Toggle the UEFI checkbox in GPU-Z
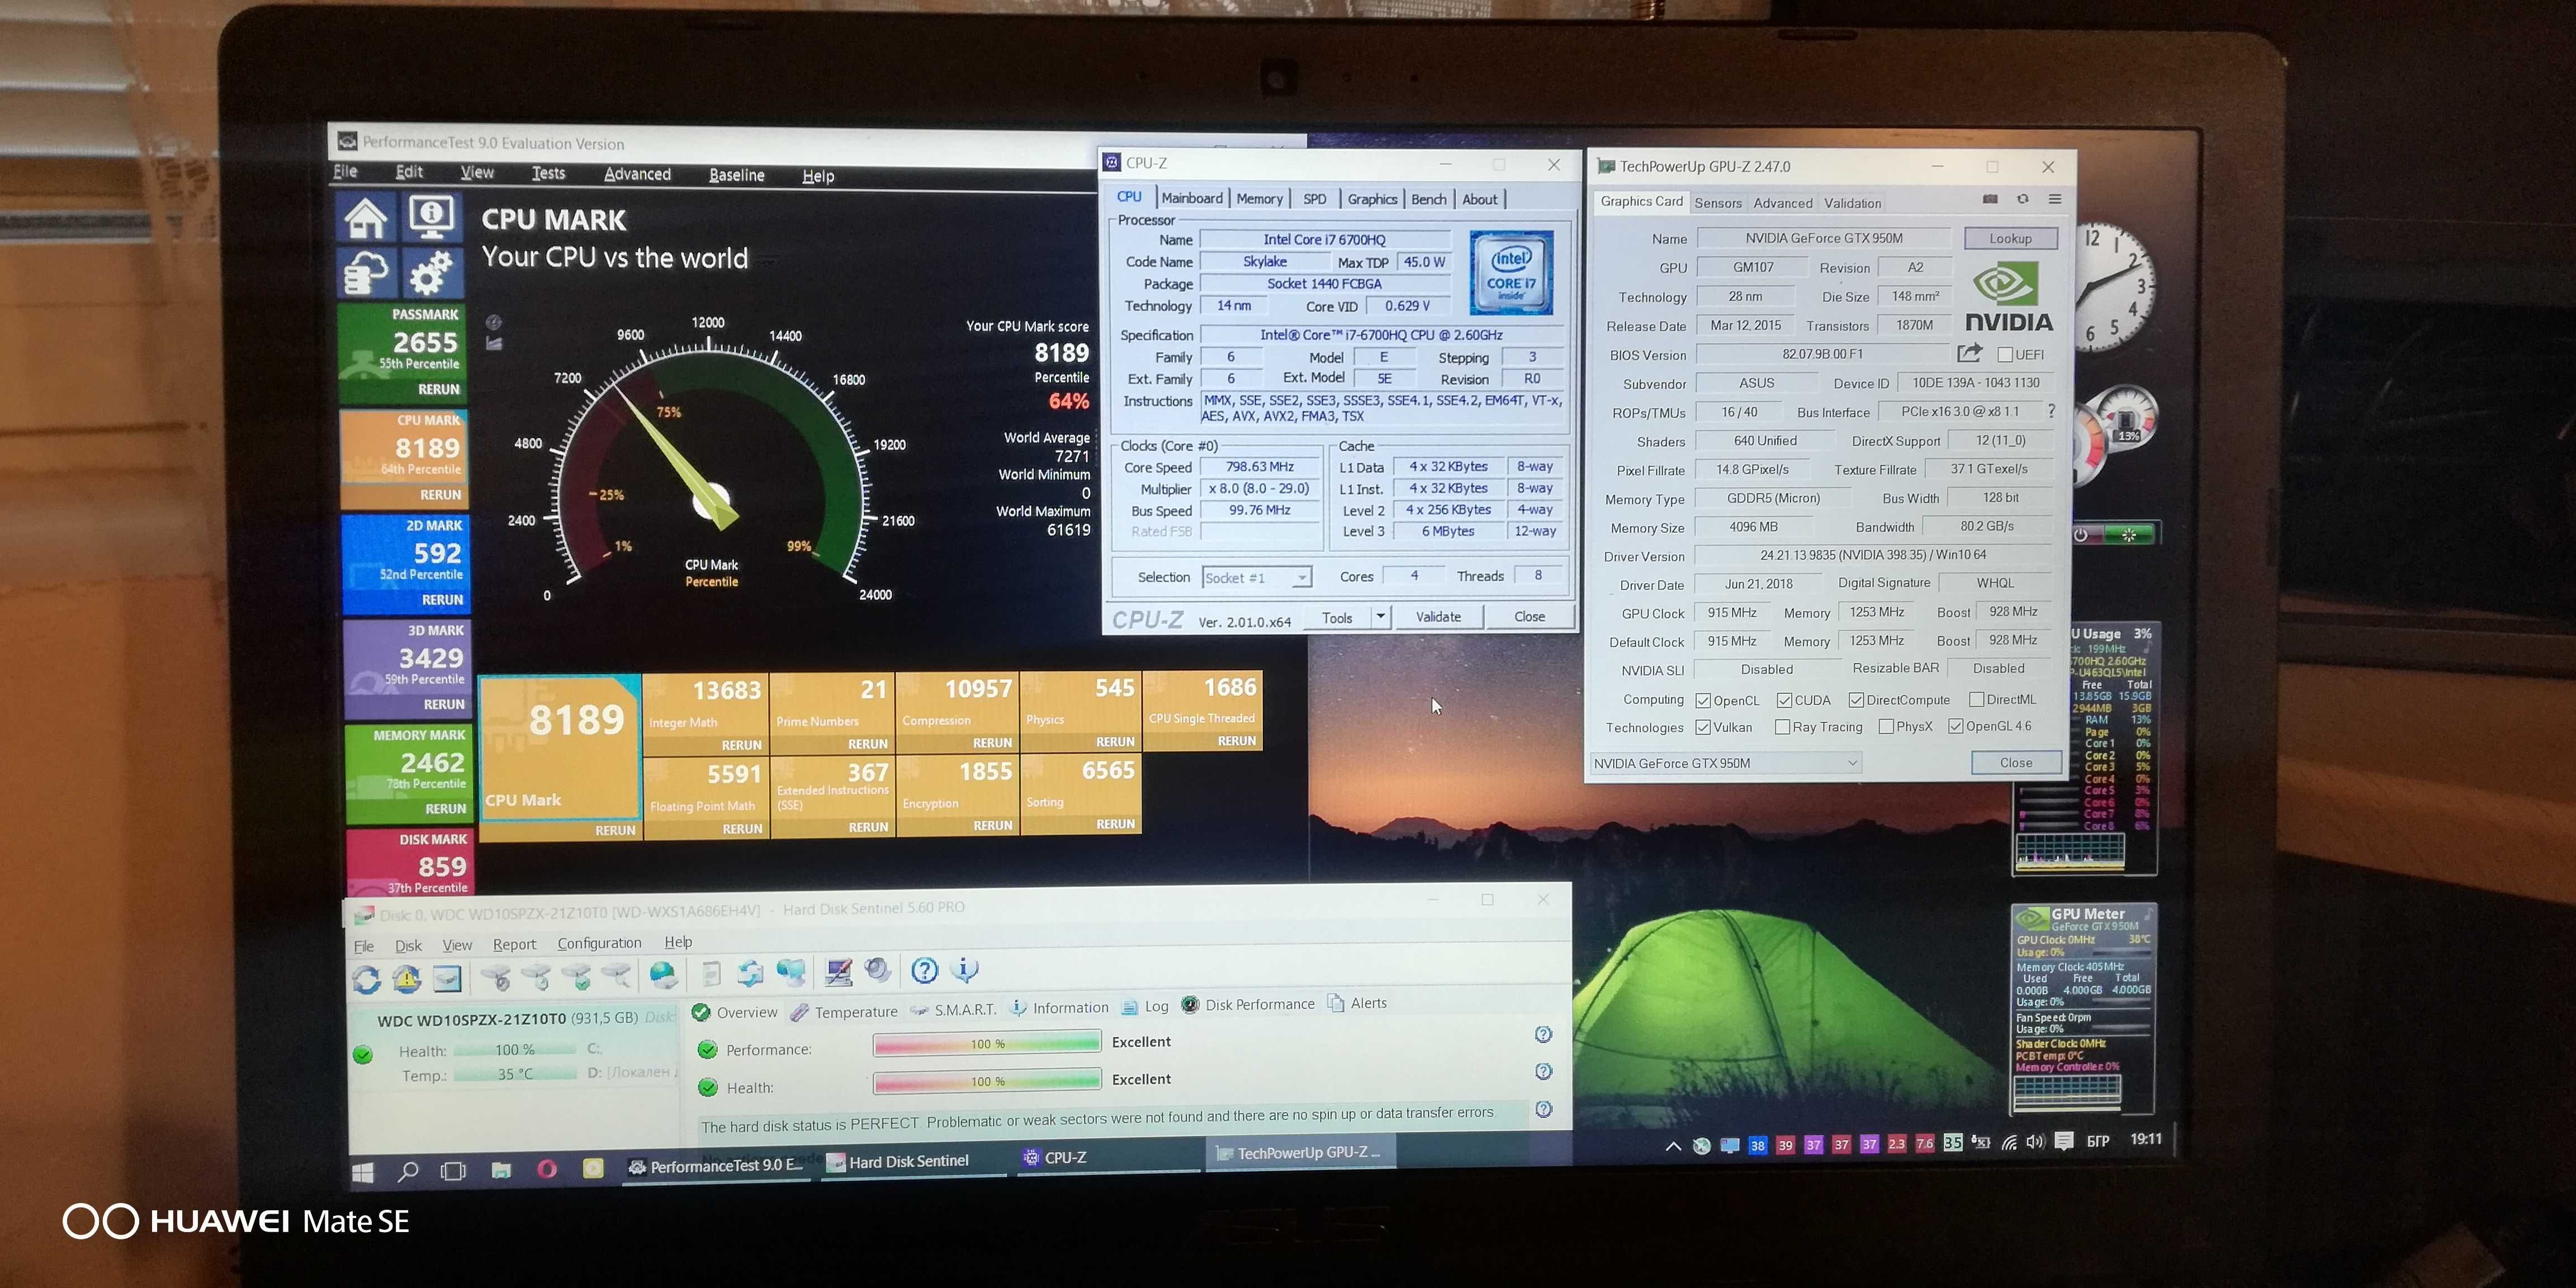Screen dimensions: 2576x1288 [2005, 354]
